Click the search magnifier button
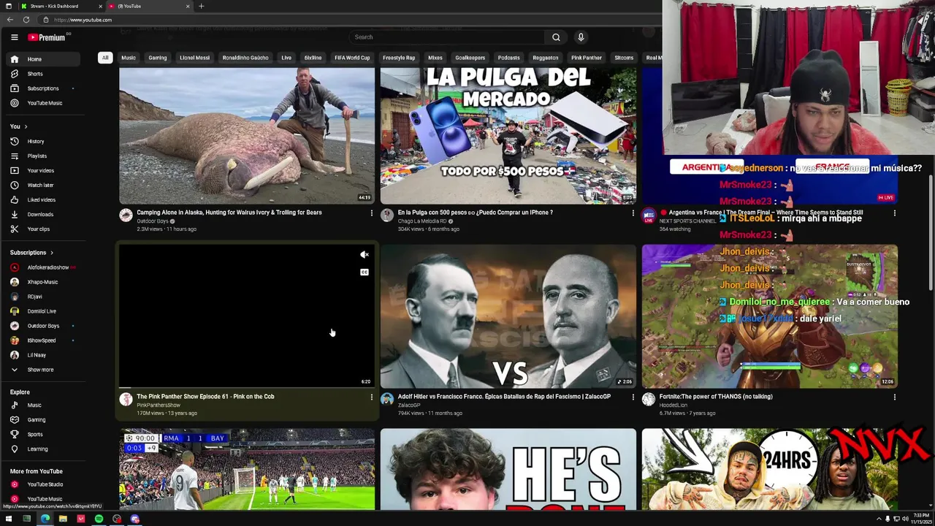The height and width of the screenshot is (526, 935). pos(556,37)
